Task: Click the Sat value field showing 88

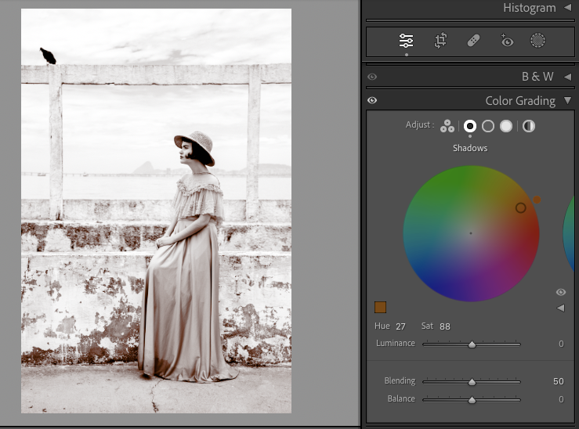Action: 445,326
